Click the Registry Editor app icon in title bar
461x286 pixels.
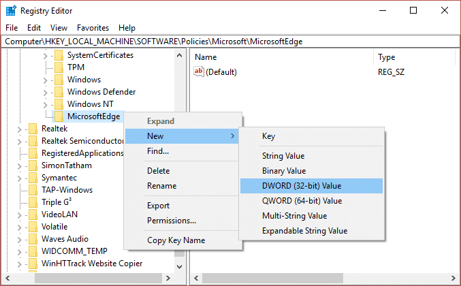point(11,11)
